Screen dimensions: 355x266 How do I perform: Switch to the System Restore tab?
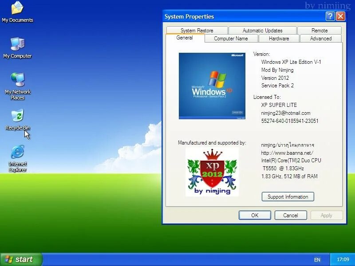coord(197,30)
